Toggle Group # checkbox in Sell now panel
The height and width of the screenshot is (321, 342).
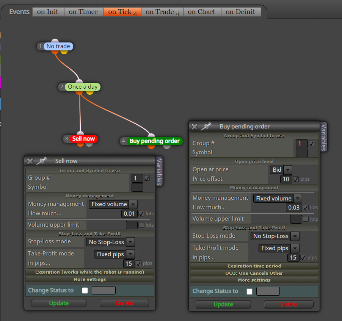(147, 179)
